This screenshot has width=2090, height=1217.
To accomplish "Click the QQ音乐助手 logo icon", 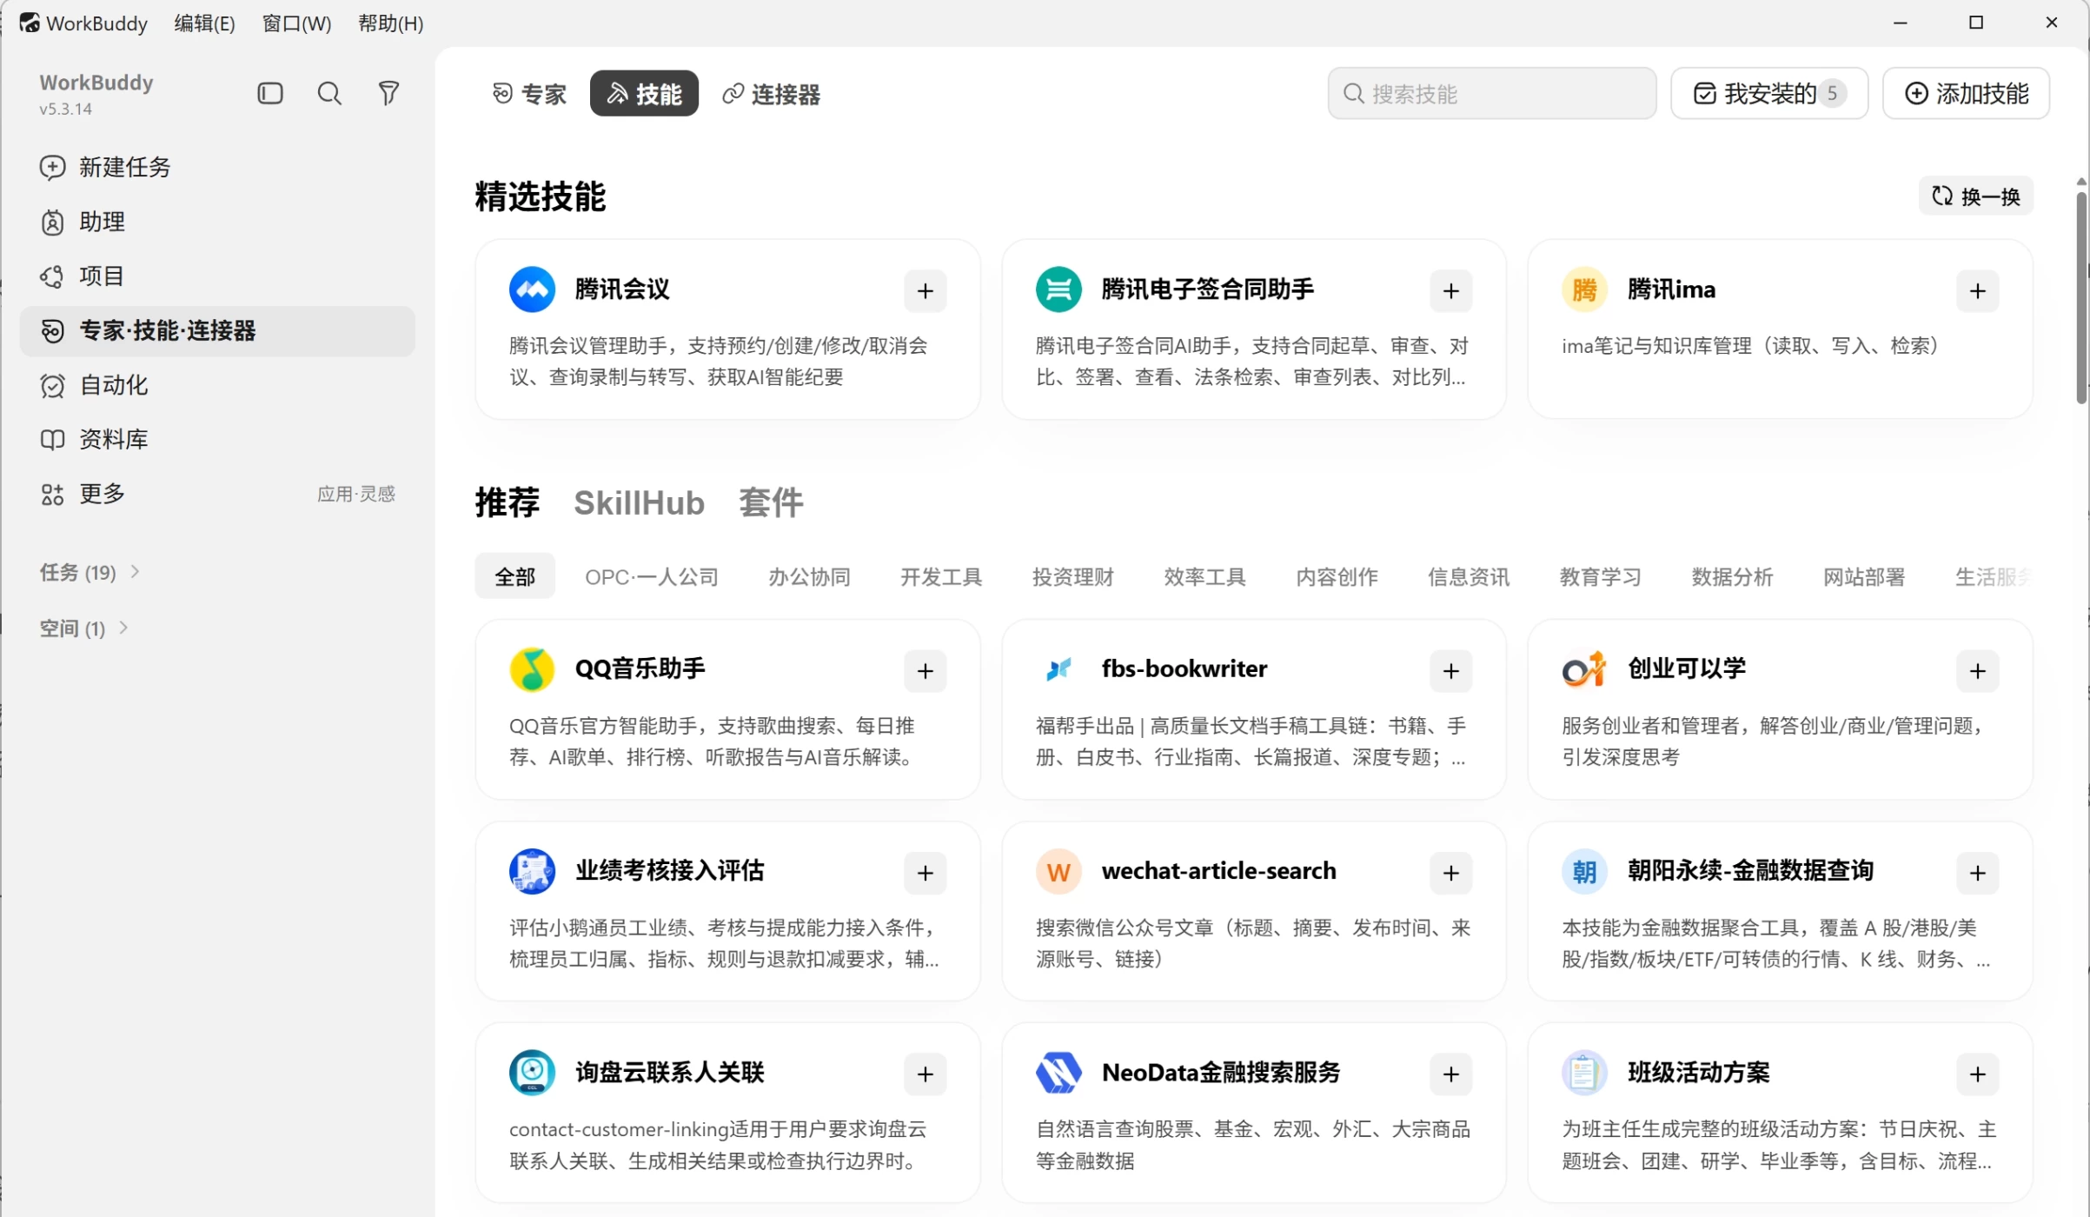I will click(532, 669).
